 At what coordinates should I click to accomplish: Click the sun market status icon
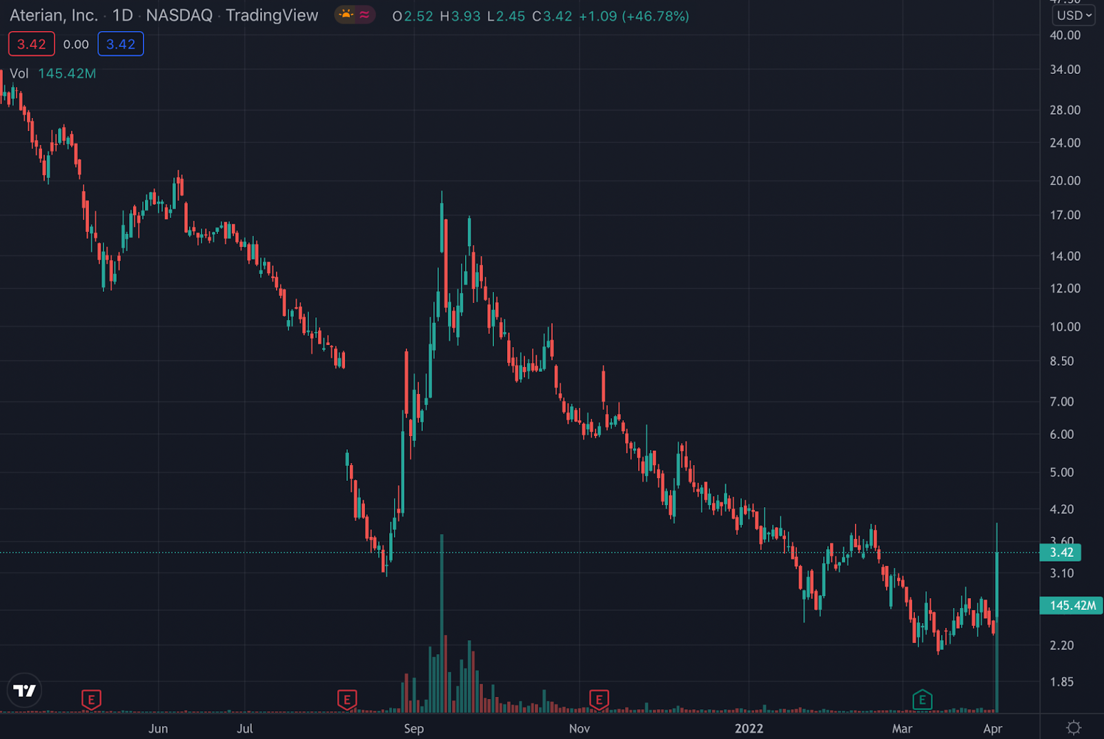[x=346, y=14]
